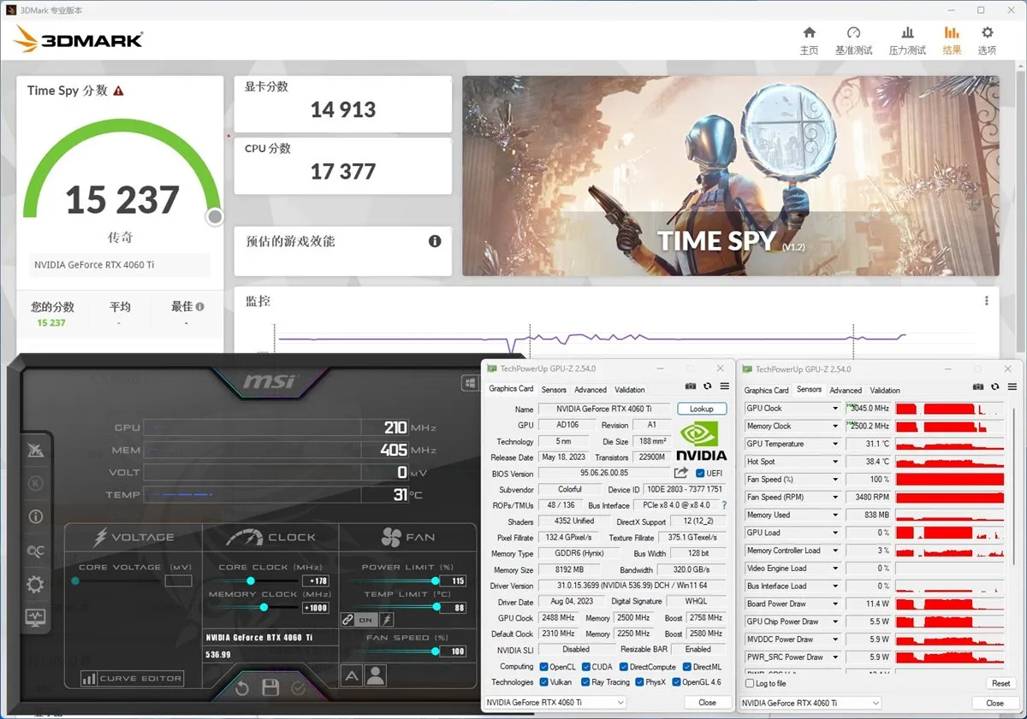Open the Curve Editor in Afterburner
The width and height of the screenshot is (1027, 719).
point(132,678)
